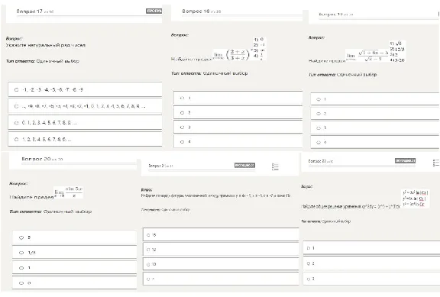Open question list icon in Вопрос 21 panel
This screenshot has width=440, height=297.
pos(275,167)
